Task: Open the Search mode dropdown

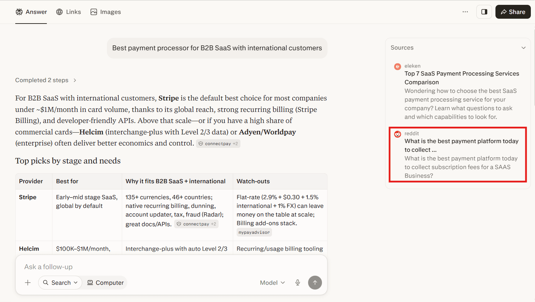Action: [60, 283]
